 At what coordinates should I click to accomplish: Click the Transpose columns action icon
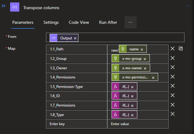(x=15, y=7)
